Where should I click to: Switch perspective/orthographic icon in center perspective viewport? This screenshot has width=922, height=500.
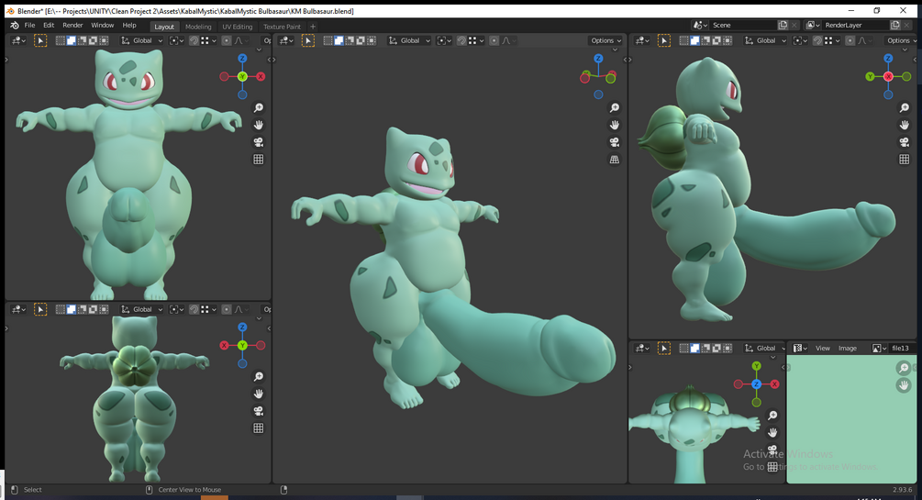(615, 160)
